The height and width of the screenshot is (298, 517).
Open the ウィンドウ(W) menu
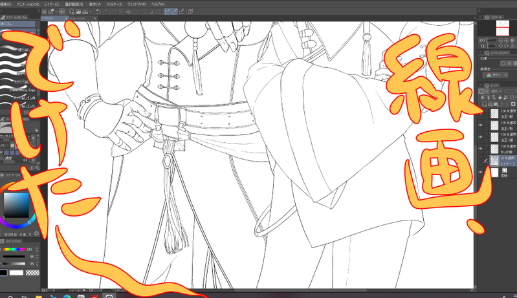(x=137, y=5)
